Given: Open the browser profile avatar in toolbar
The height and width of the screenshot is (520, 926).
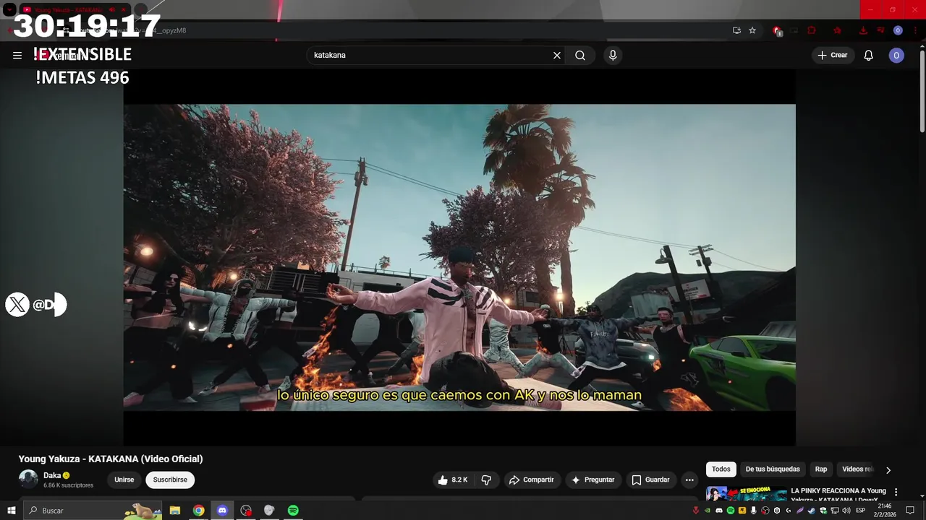Looking at the screenshot, I should click(x=898, y=30).
